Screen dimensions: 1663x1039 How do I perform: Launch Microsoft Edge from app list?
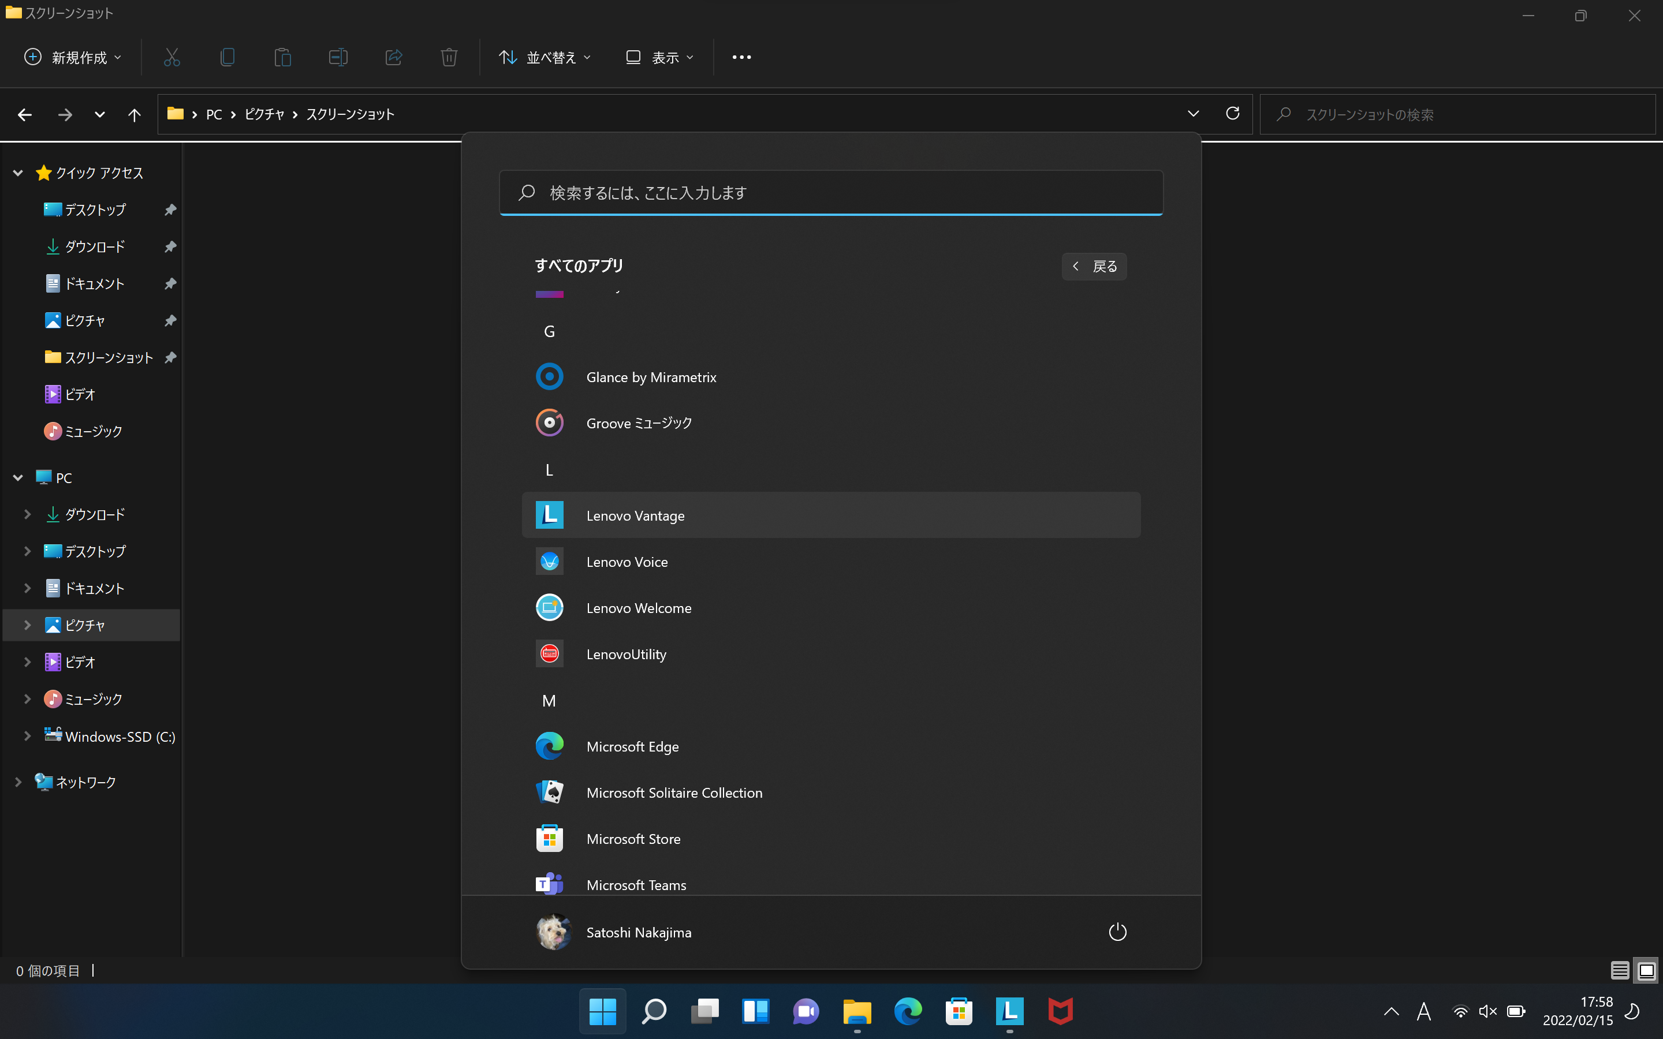[x=831, y=746]
